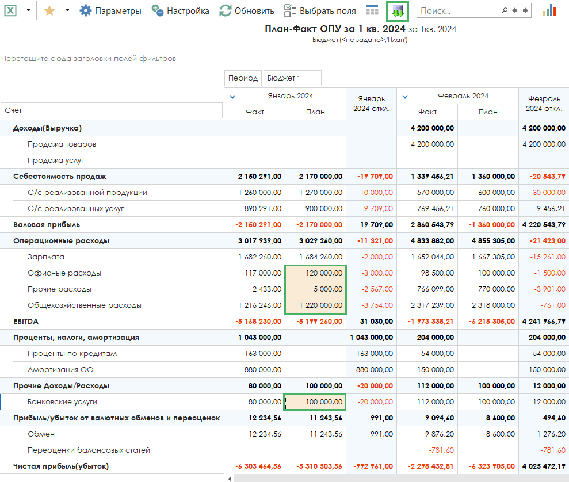The height and width of the screenshot is (482, 569).
Task: Click the Поиск search input field
Action: click(x=457, y=10)
